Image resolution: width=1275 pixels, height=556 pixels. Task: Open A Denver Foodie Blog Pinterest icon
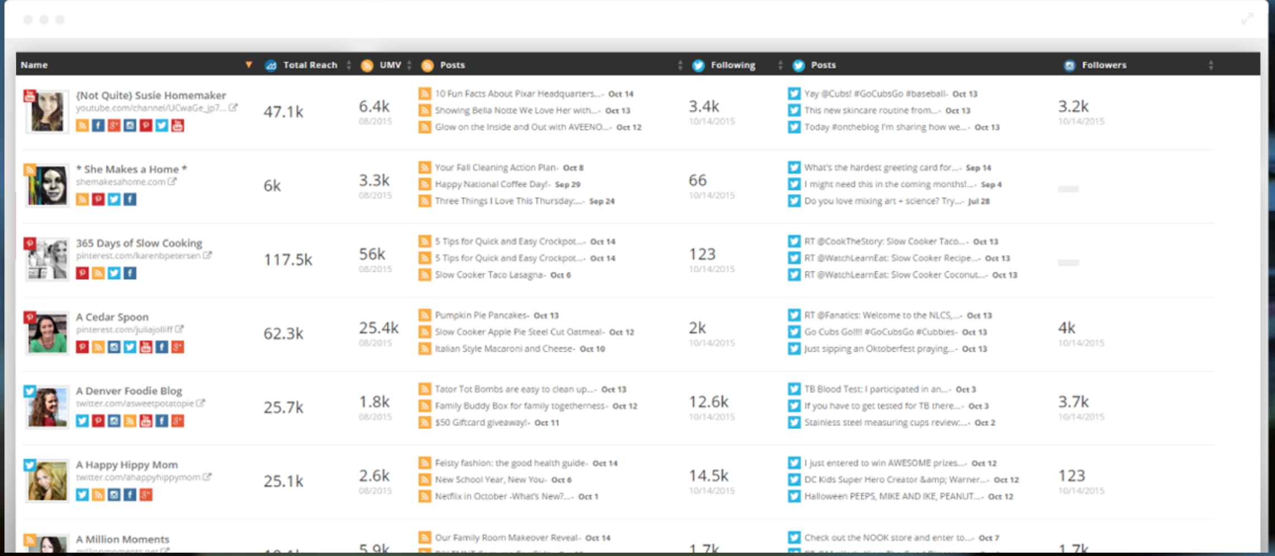[98, 421]
